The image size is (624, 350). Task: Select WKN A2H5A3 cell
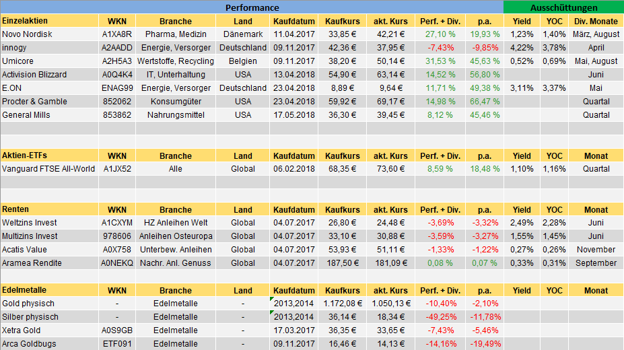point(117,61)
